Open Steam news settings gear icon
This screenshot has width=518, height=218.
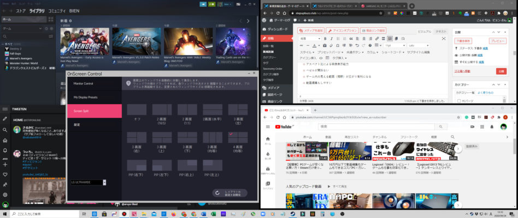(x=70, y=20)
